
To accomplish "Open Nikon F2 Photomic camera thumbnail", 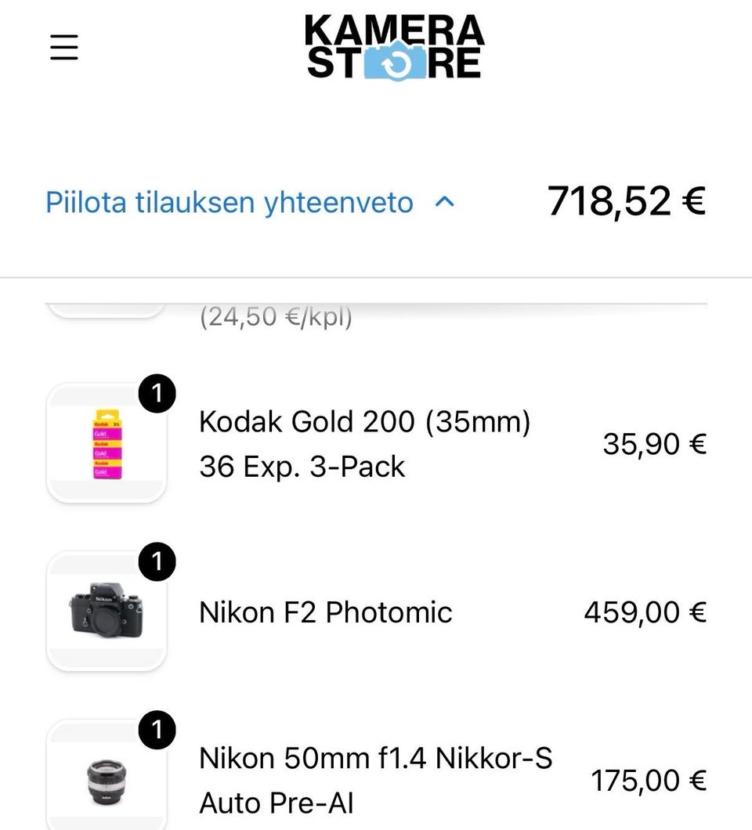I will coord(106,612).
